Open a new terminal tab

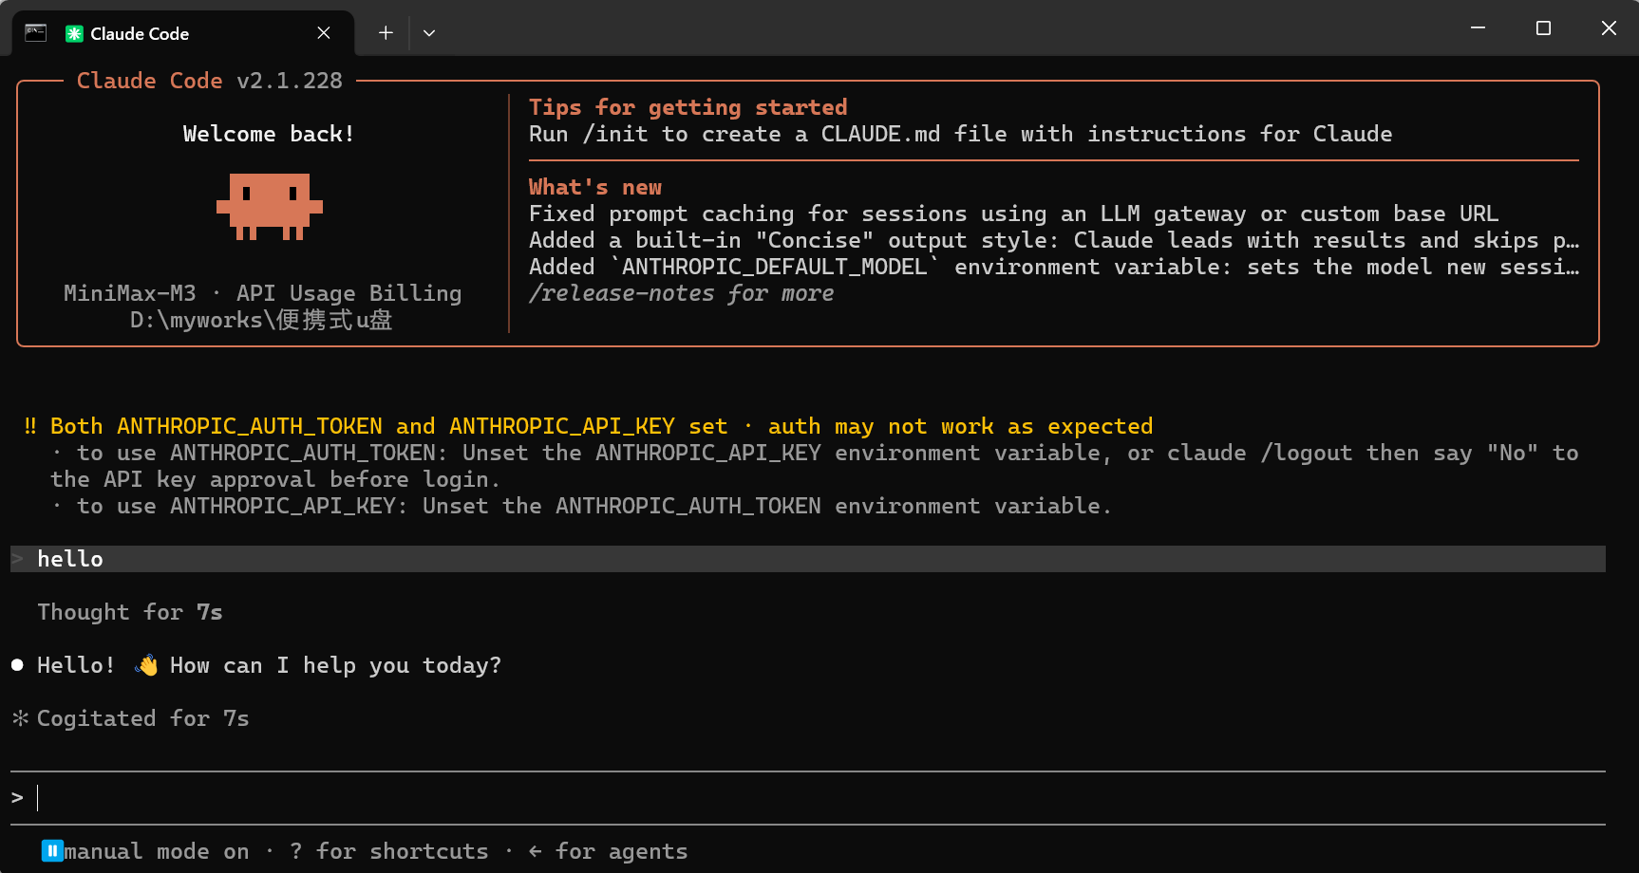pos(386,33)
